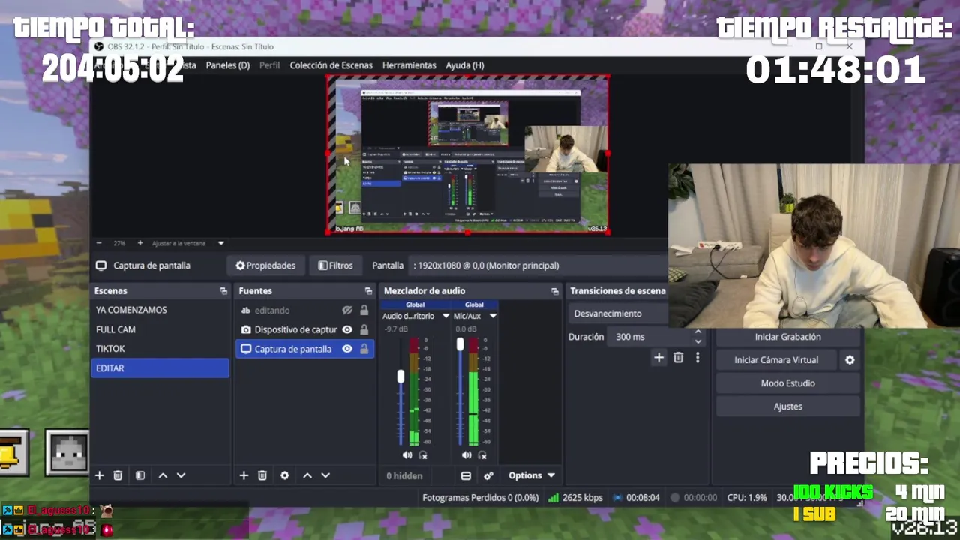960x540 pixels.
Task: Open Pantalla monitor selection combo box
Action: click(x=537, y=265)
